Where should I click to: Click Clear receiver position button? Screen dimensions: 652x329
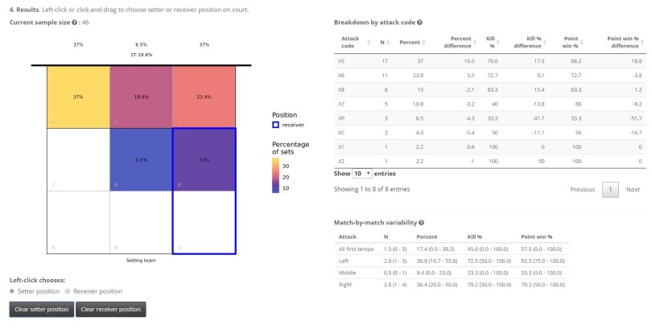[110, 309]
